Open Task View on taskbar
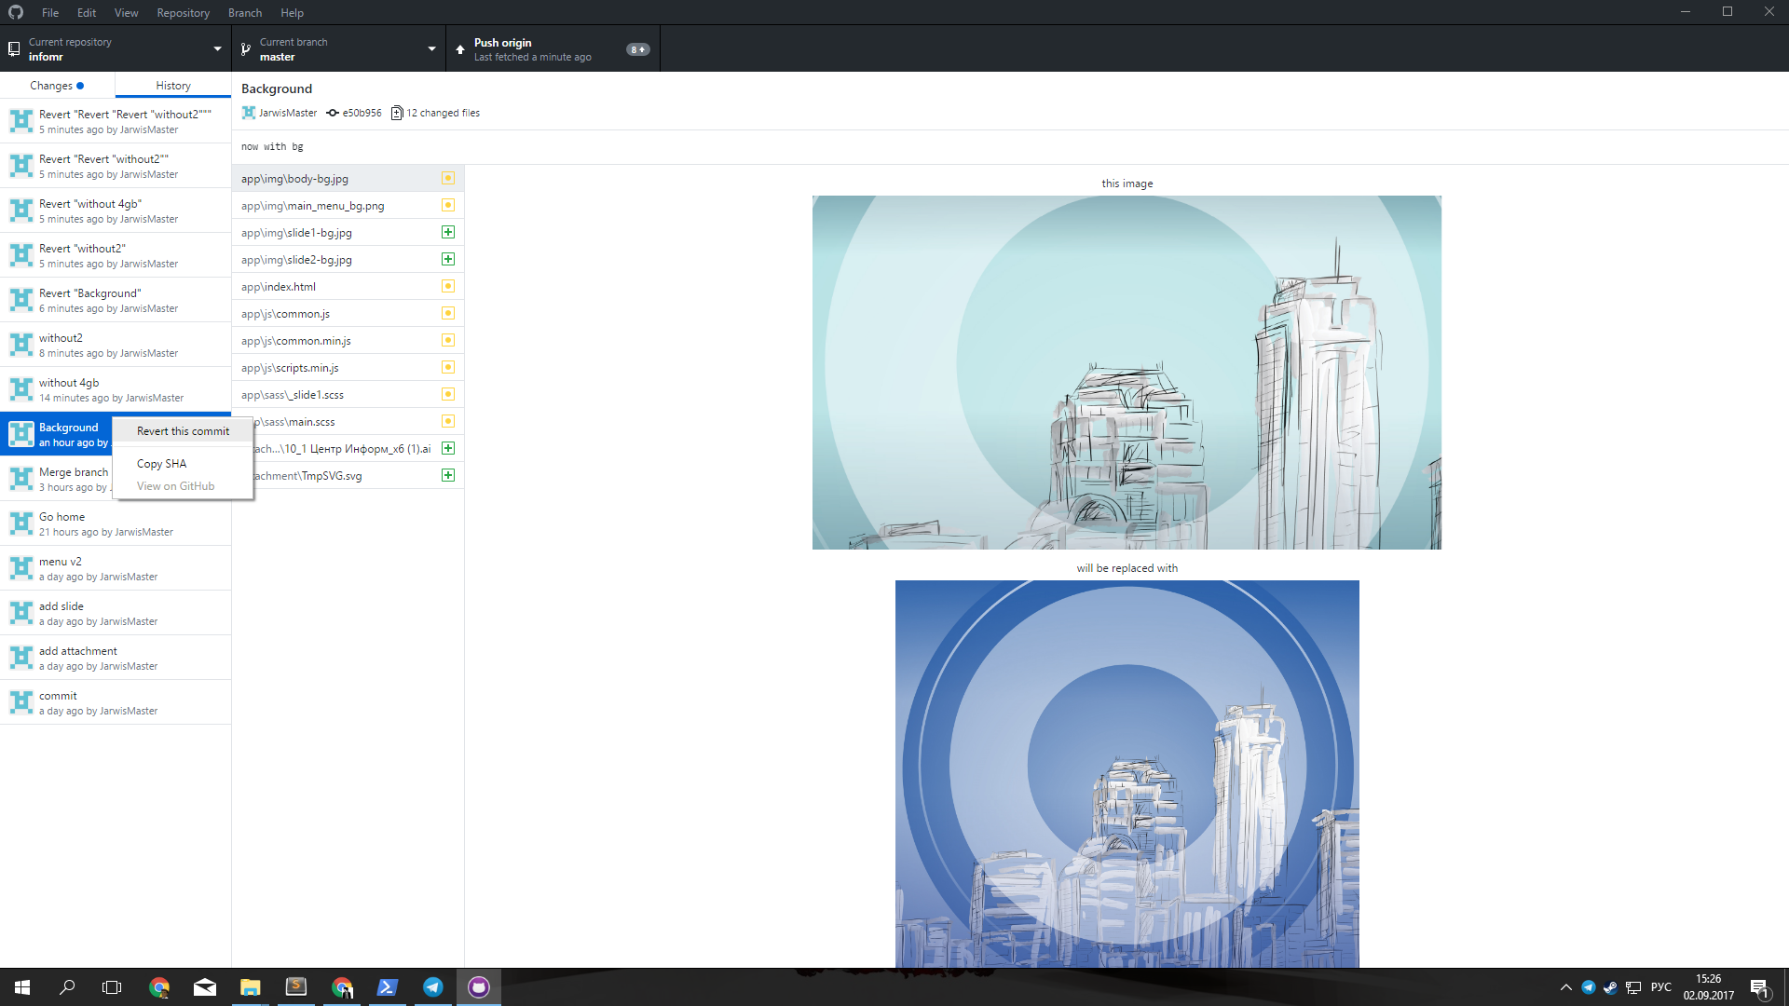 coord(112,987)
